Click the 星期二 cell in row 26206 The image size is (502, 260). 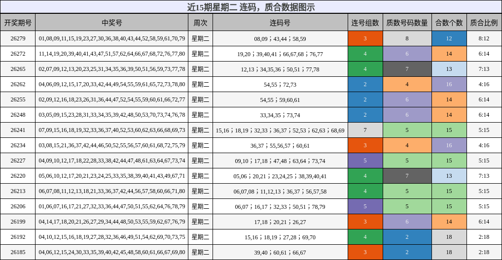(x=200, y=206)
